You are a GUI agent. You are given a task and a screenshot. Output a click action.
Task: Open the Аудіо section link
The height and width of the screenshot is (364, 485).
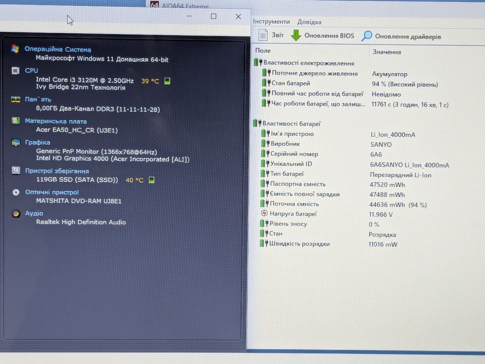coord(34,214)
